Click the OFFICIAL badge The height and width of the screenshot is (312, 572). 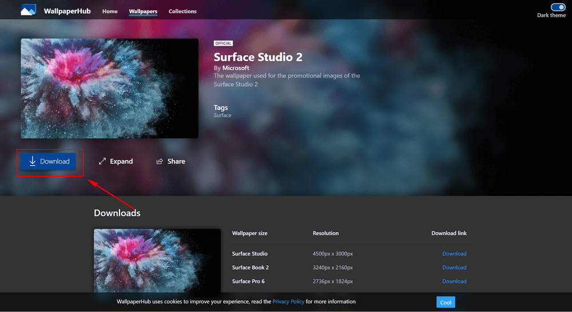[223, 43]
